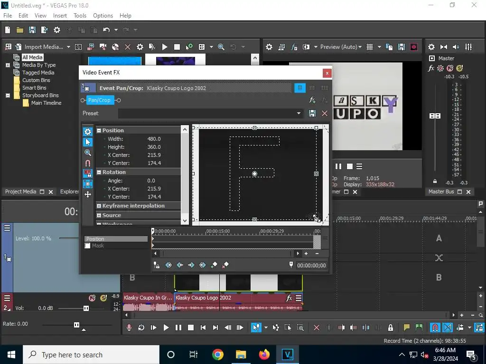Expand Keyframe interpolation section
Viewport: 486px width, 364px height.
click(99, 206)
